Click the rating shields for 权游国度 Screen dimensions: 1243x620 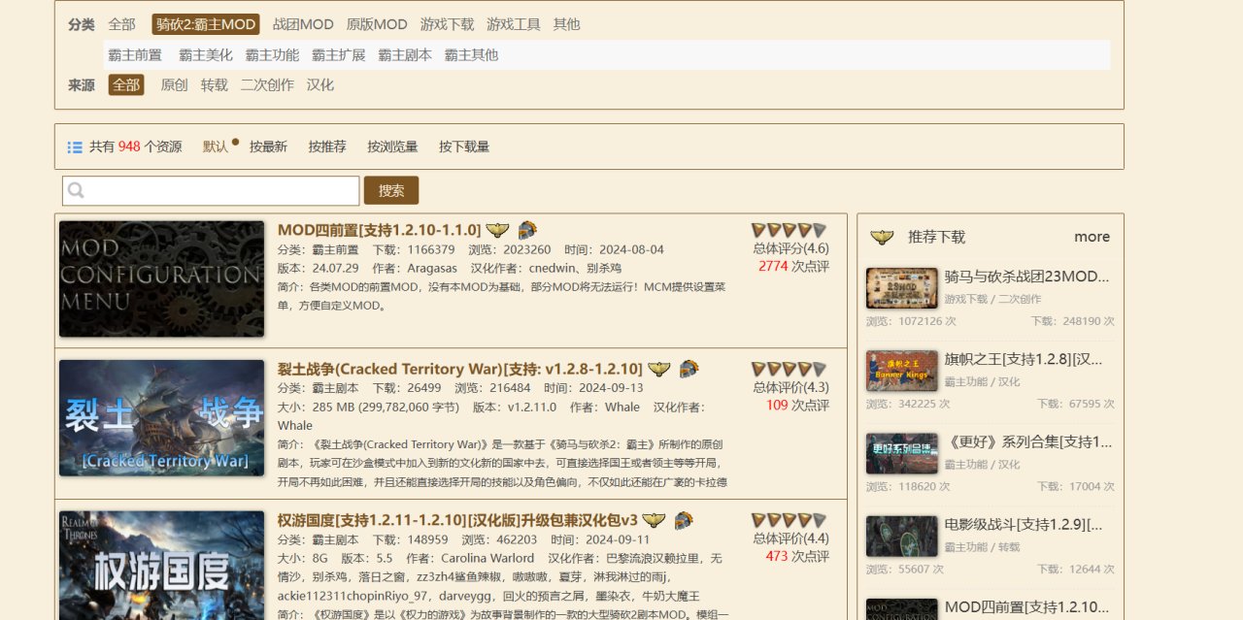pyautogui.click(x=789, y=520)
